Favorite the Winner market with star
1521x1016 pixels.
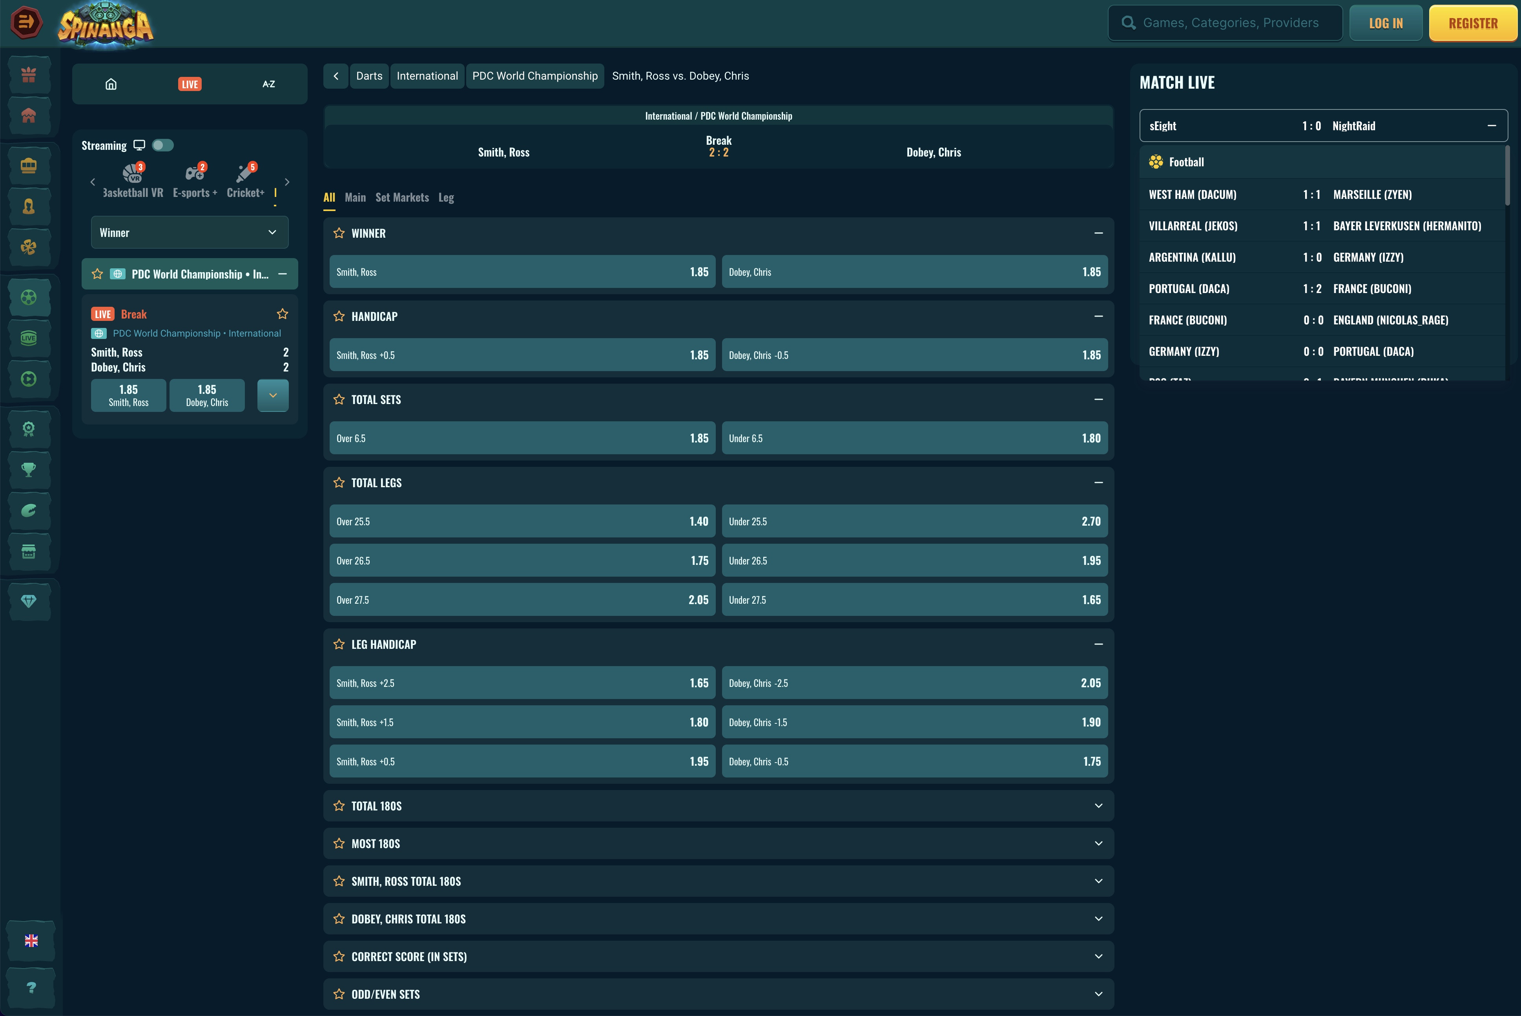[339, 233]
